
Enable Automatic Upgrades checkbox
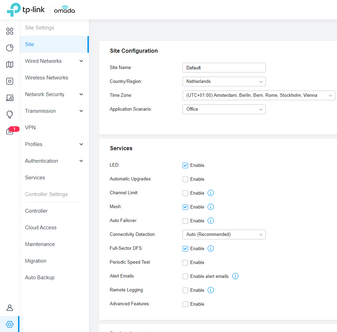(185, 179)
